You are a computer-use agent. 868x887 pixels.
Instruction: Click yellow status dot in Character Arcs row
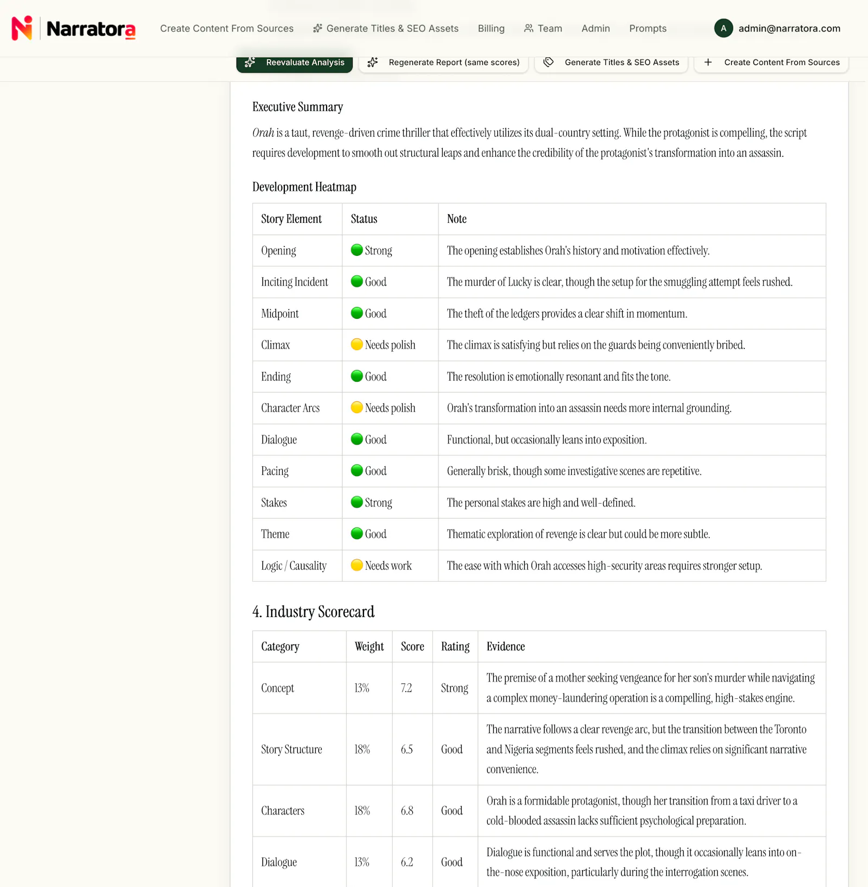(356, 407)
